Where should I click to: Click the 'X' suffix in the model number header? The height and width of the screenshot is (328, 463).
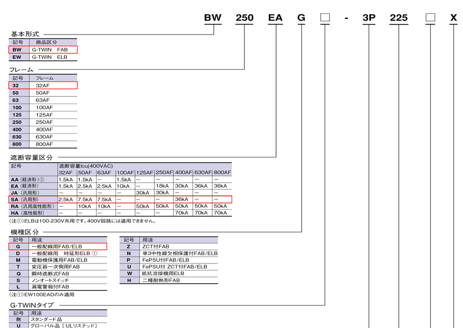coord(454,18)
